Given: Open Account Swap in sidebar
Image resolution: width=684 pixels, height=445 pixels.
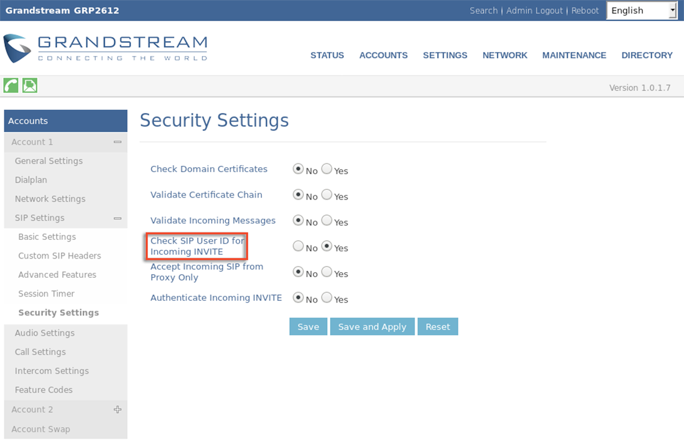Looking at the screenshot, I should point(40,429).
